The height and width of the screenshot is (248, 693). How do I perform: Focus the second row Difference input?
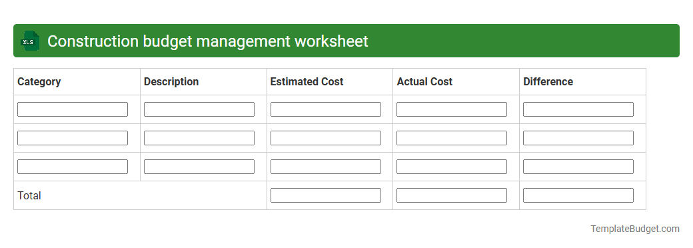click(x=578, y=138)
